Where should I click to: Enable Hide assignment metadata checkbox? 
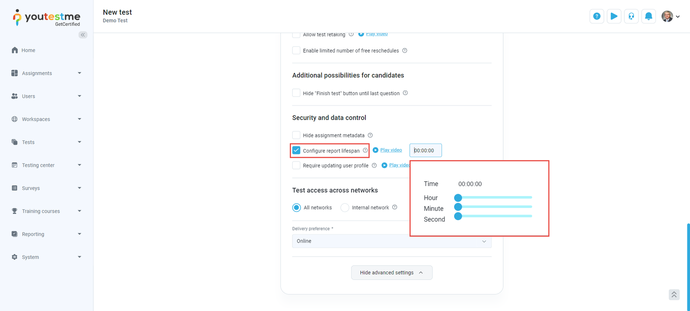(296, 135)
